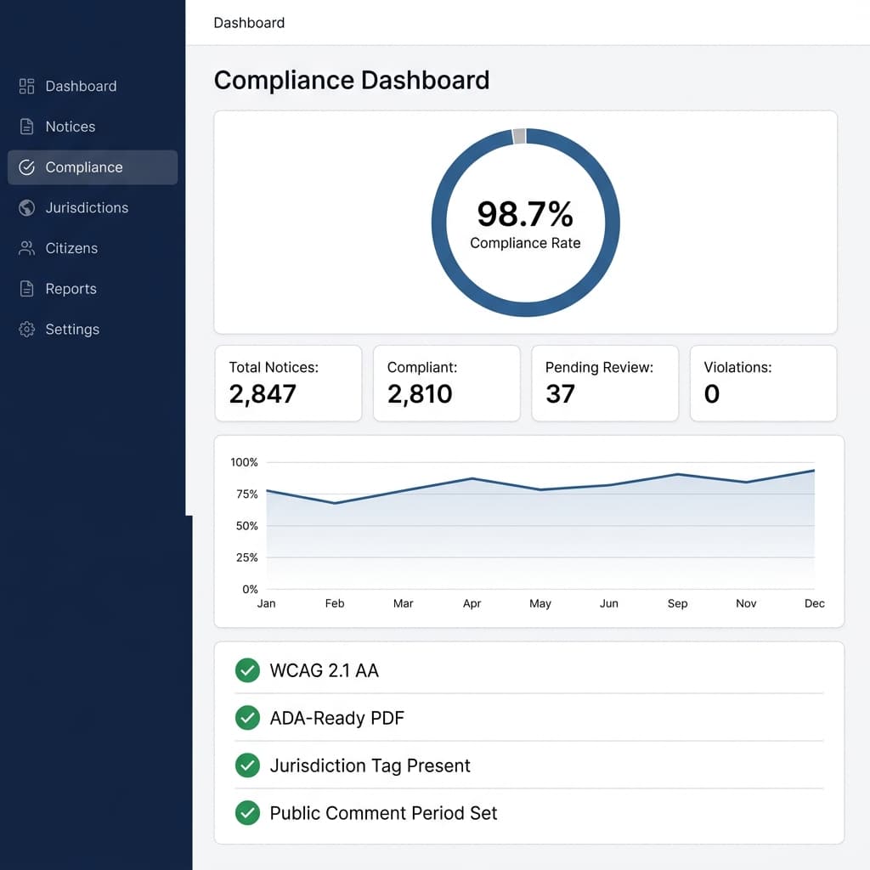This screenshot has height=870, width=870.
Task: Select the Compliance checkmark icon
Action: pyautogui.click(x=25, y=167)
